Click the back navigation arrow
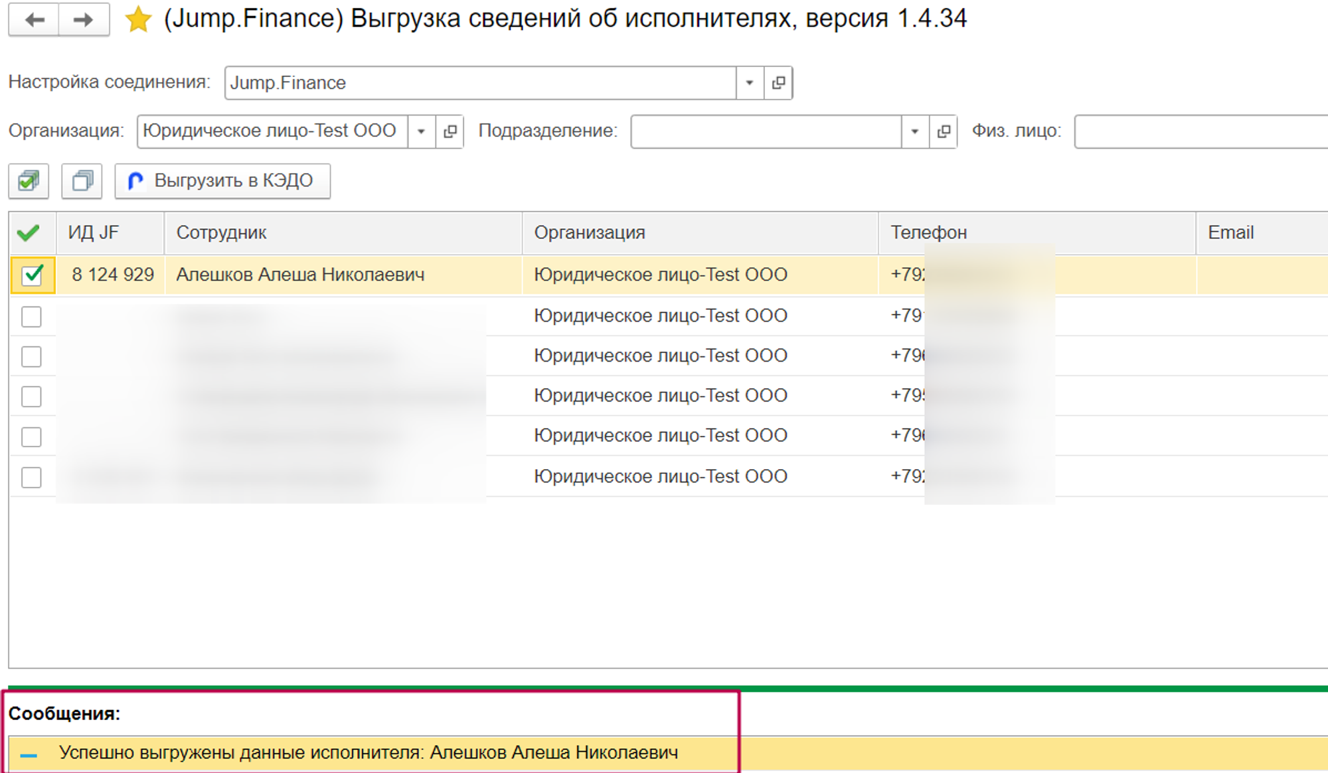Viewport: 1328px width, 773px height. 34,20
